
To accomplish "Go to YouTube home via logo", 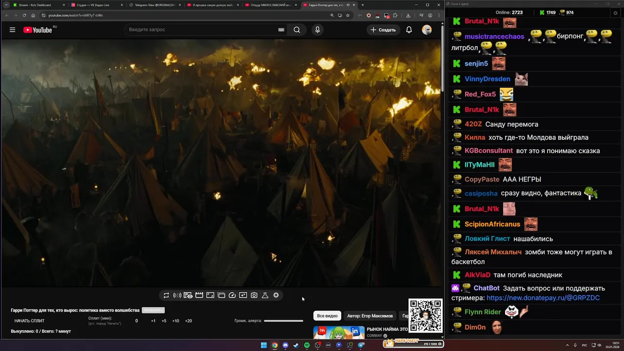I will [x=38, y=30].
